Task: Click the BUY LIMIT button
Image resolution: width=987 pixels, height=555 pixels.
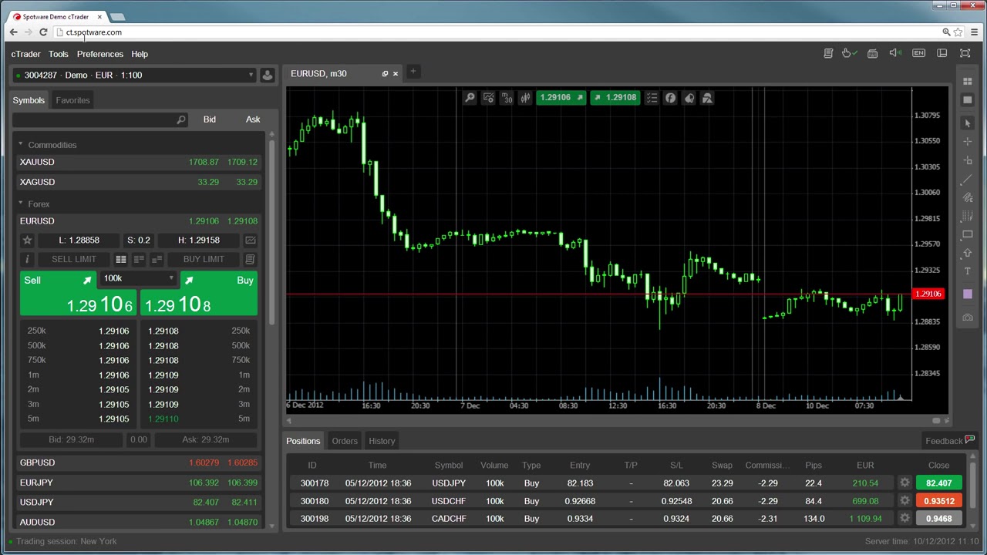Action: pyautogui.click(x=204, y=260)
